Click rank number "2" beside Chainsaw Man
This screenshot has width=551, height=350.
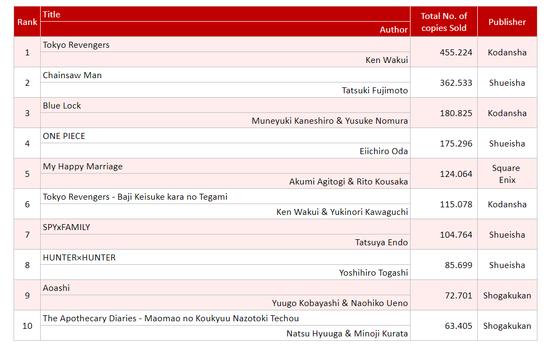point(27,82)
